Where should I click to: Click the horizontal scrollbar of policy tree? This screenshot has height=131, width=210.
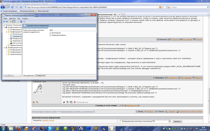[x=12, y=75]
